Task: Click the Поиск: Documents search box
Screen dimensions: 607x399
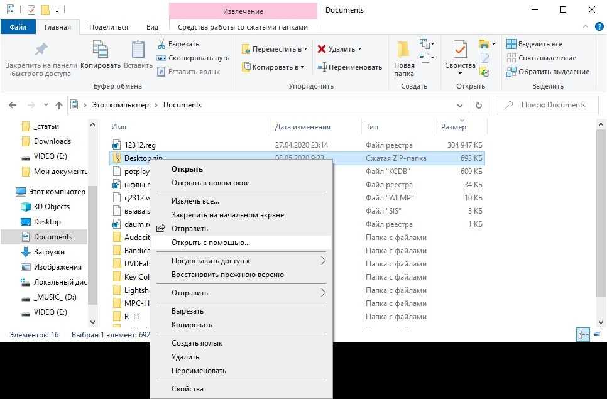Action: coord(547,105)
